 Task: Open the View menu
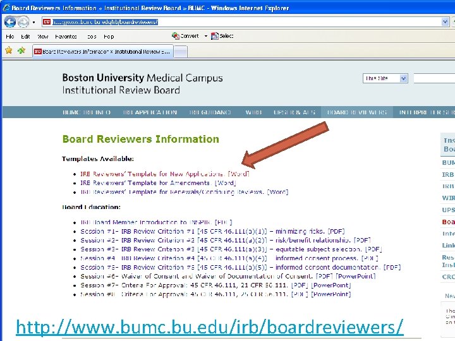(43, 36)
